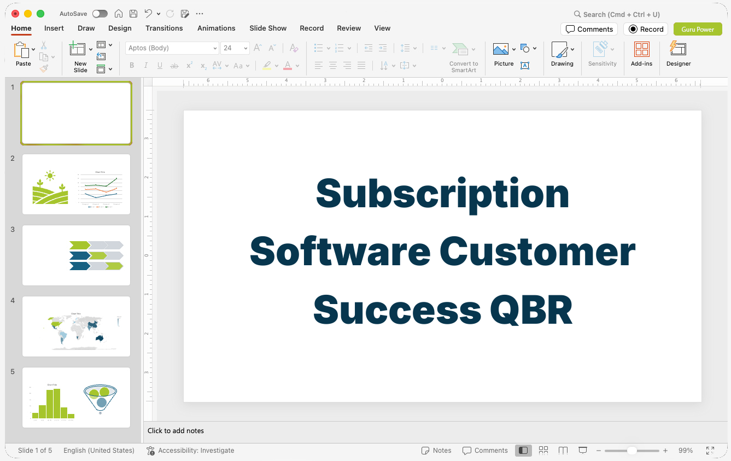
Task: Open the Aptos (Body) font dropdown
Action: pyautogui.click(x=215, y=48)
